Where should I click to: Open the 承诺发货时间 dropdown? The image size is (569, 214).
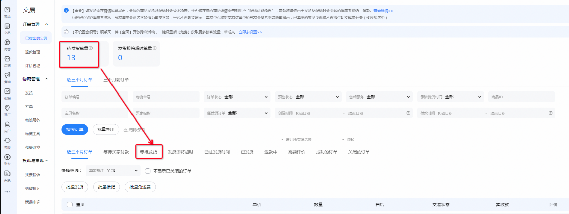point(450,97)
